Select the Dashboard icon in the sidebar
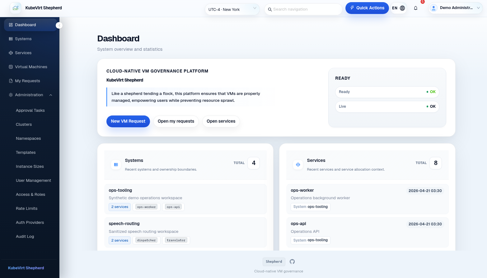Image resolution: width=487 pixels, height=278 pixels. pyautogui.click(x=11, y=25)
